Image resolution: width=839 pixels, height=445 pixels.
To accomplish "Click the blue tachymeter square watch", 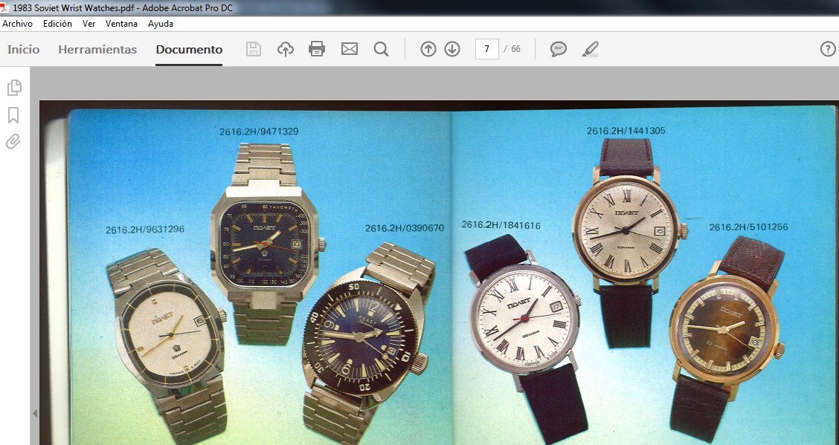I will (x=266, y=244).
